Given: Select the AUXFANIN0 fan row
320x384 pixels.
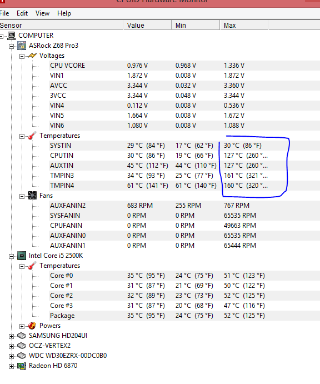Looking at the screenshot, I should click(x=184, y=236).
